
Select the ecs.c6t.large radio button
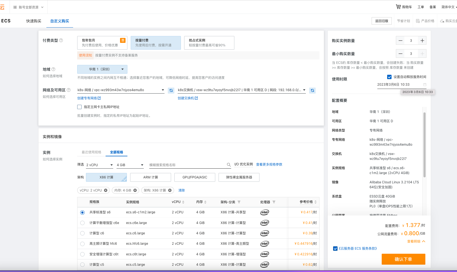(x=82, y=254)
